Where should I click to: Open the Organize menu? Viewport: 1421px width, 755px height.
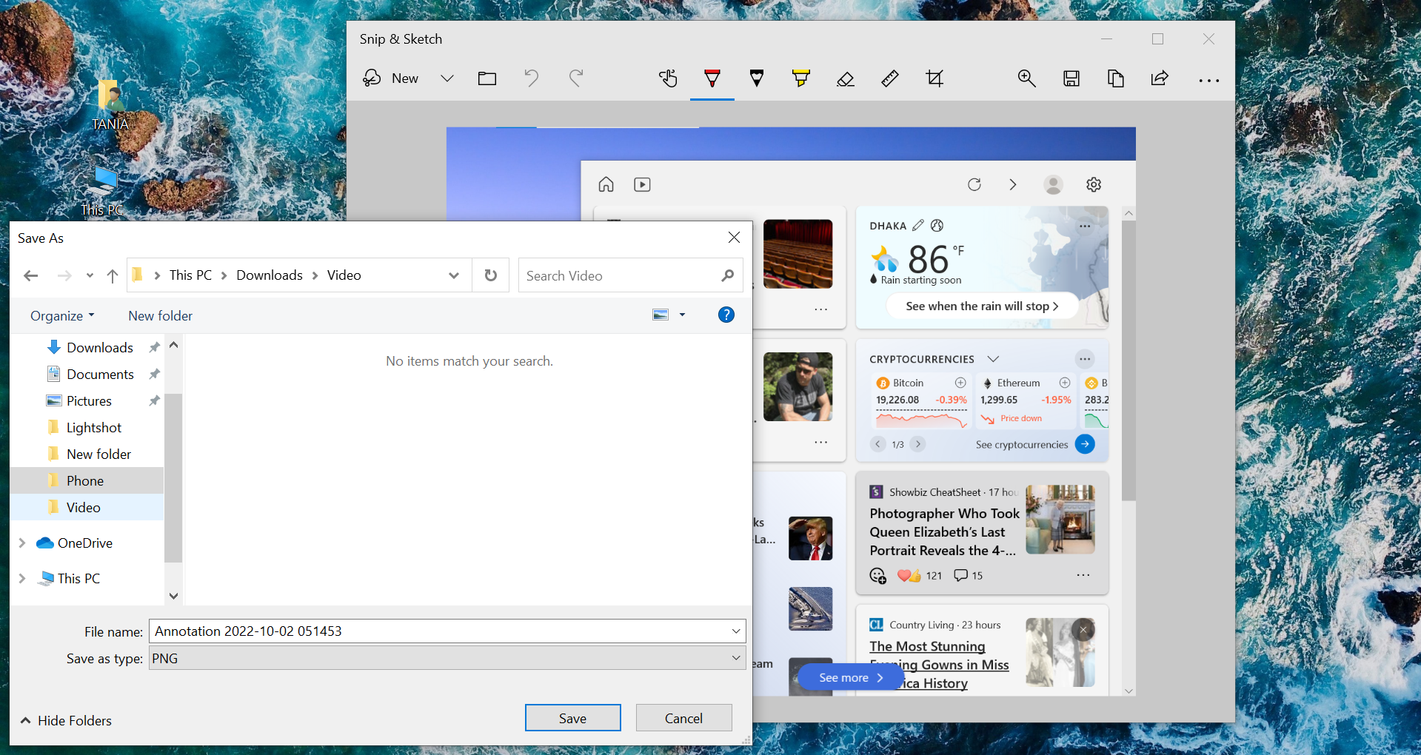tap(62, 316)
